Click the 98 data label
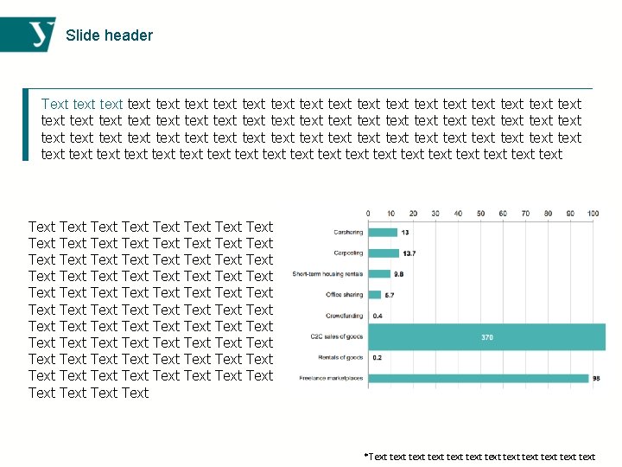 pos(596,378)
